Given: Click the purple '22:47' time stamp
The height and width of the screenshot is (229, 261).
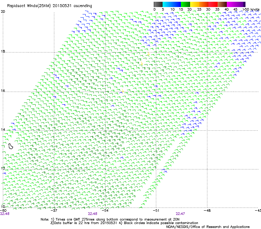Looking at the screenshot, I should pyautogui.click(x=180, y=214).
